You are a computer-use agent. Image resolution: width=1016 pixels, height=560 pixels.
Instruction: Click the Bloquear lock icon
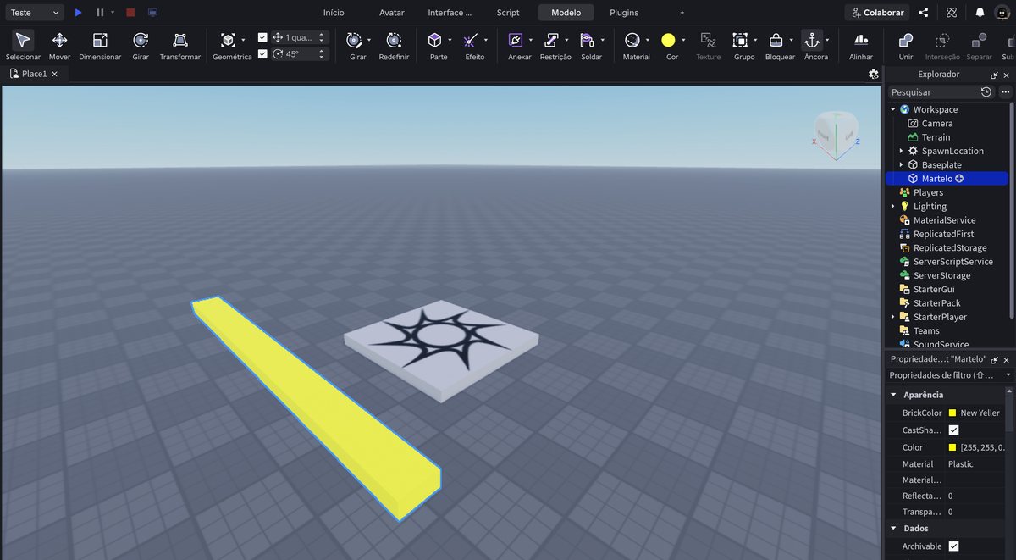coord(776,40)
